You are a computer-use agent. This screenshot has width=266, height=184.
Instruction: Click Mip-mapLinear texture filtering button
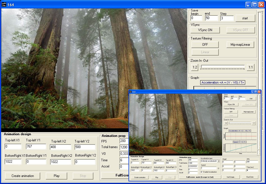pyautogui.click(x=240, y=45)
